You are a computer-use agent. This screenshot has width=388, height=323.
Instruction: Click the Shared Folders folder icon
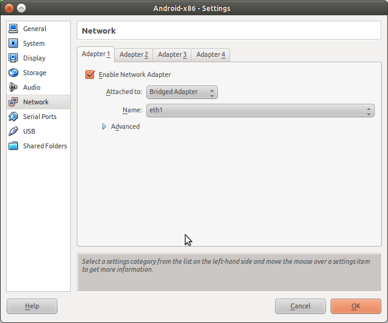[x=13, y=146]
